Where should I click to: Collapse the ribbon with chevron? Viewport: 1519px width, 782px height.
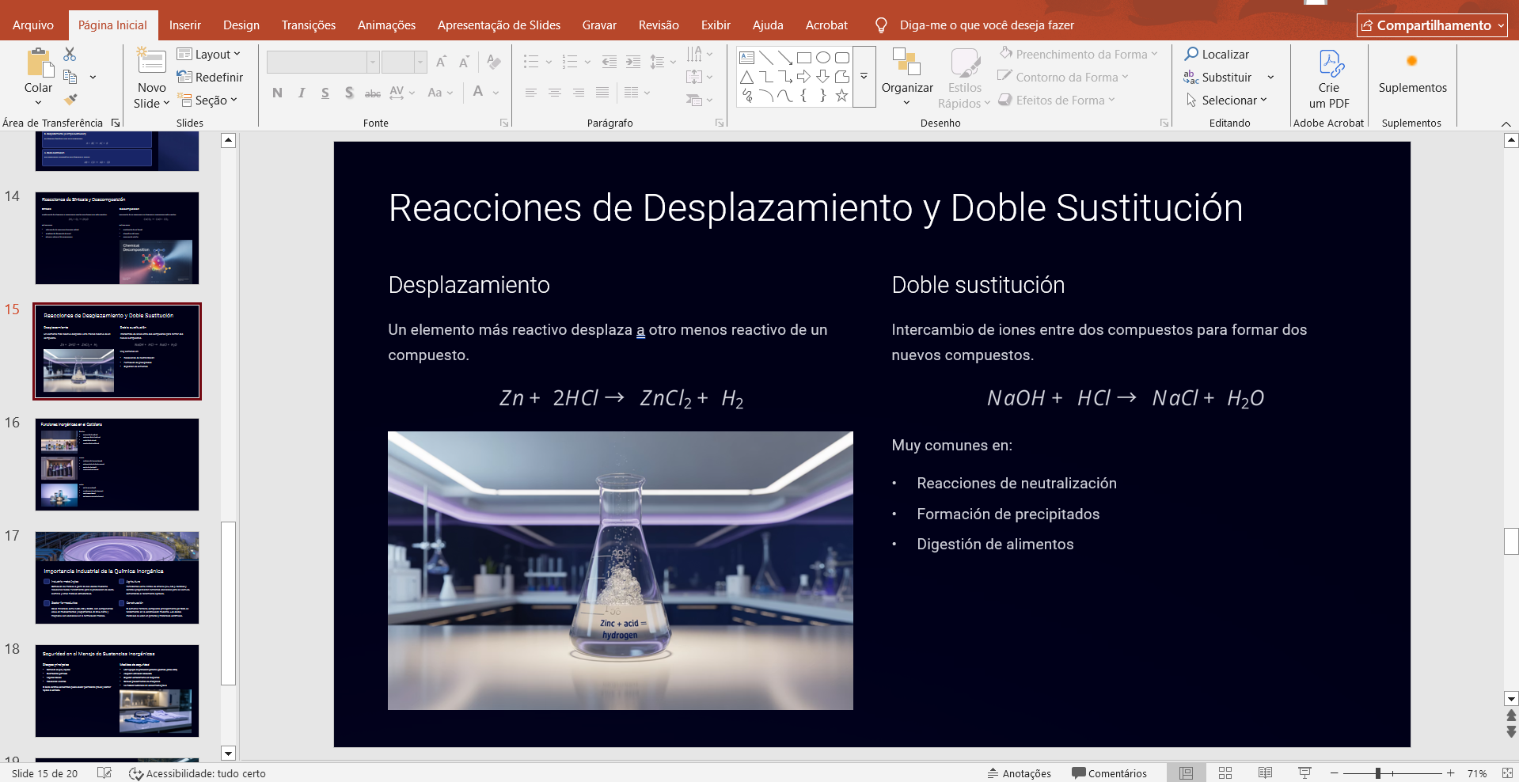(x=1506, y=123)
